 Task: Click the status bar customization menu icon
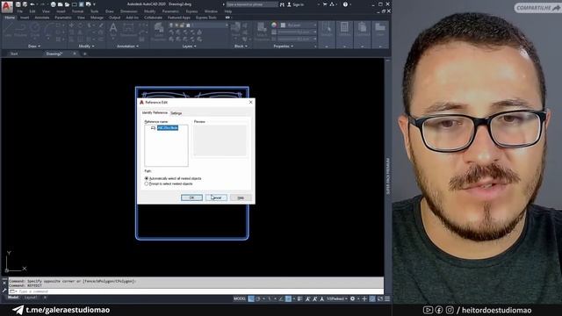(x=387, y=298)
